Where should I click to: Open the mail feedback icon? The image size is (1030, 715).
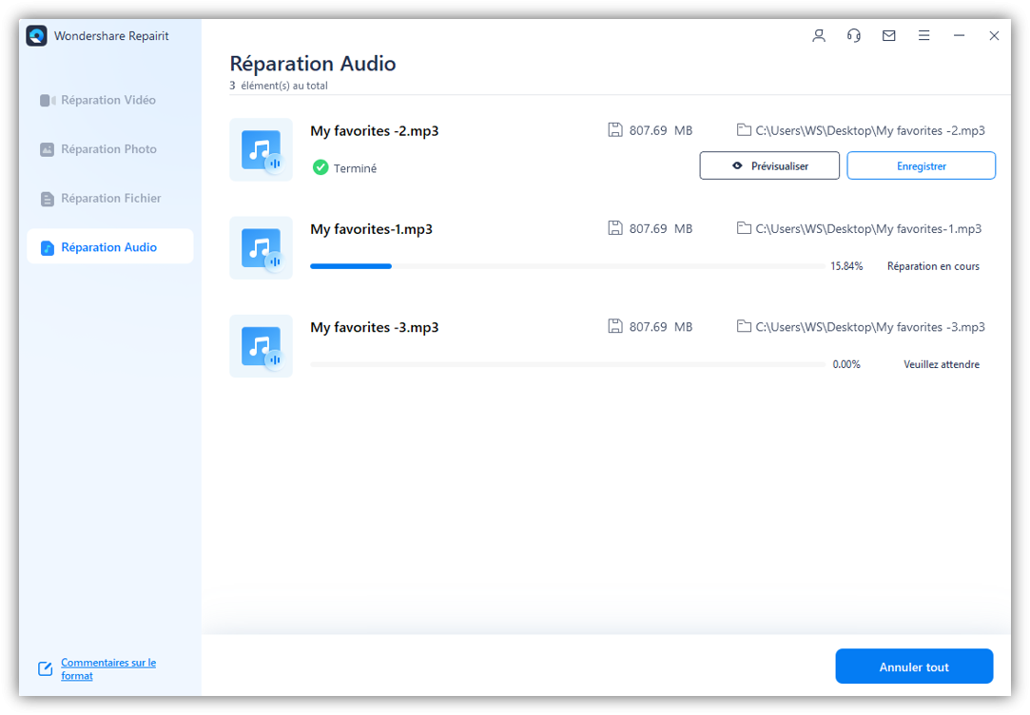click(x=889, y=35)
